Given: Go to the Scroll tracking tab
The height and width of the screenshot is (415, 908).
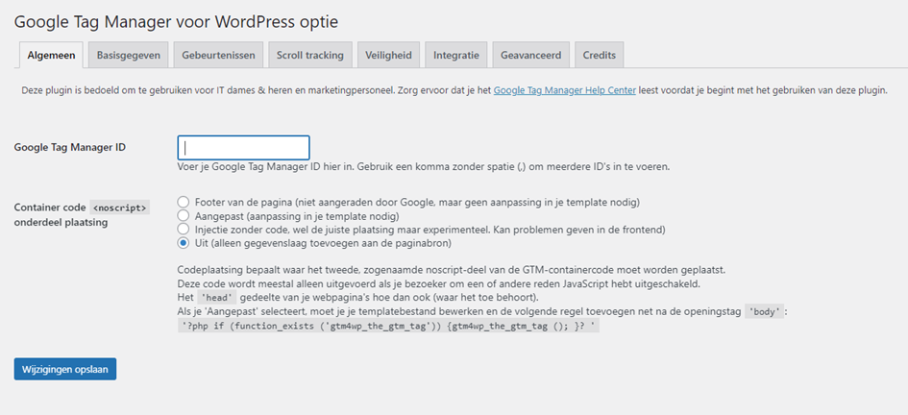Looking at the screenshot, I should tap(309, 56).
